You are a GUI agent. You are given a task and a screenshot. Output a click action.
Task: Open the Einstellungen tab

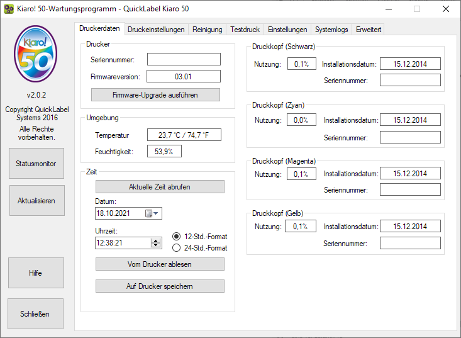[x=287, y=30]
